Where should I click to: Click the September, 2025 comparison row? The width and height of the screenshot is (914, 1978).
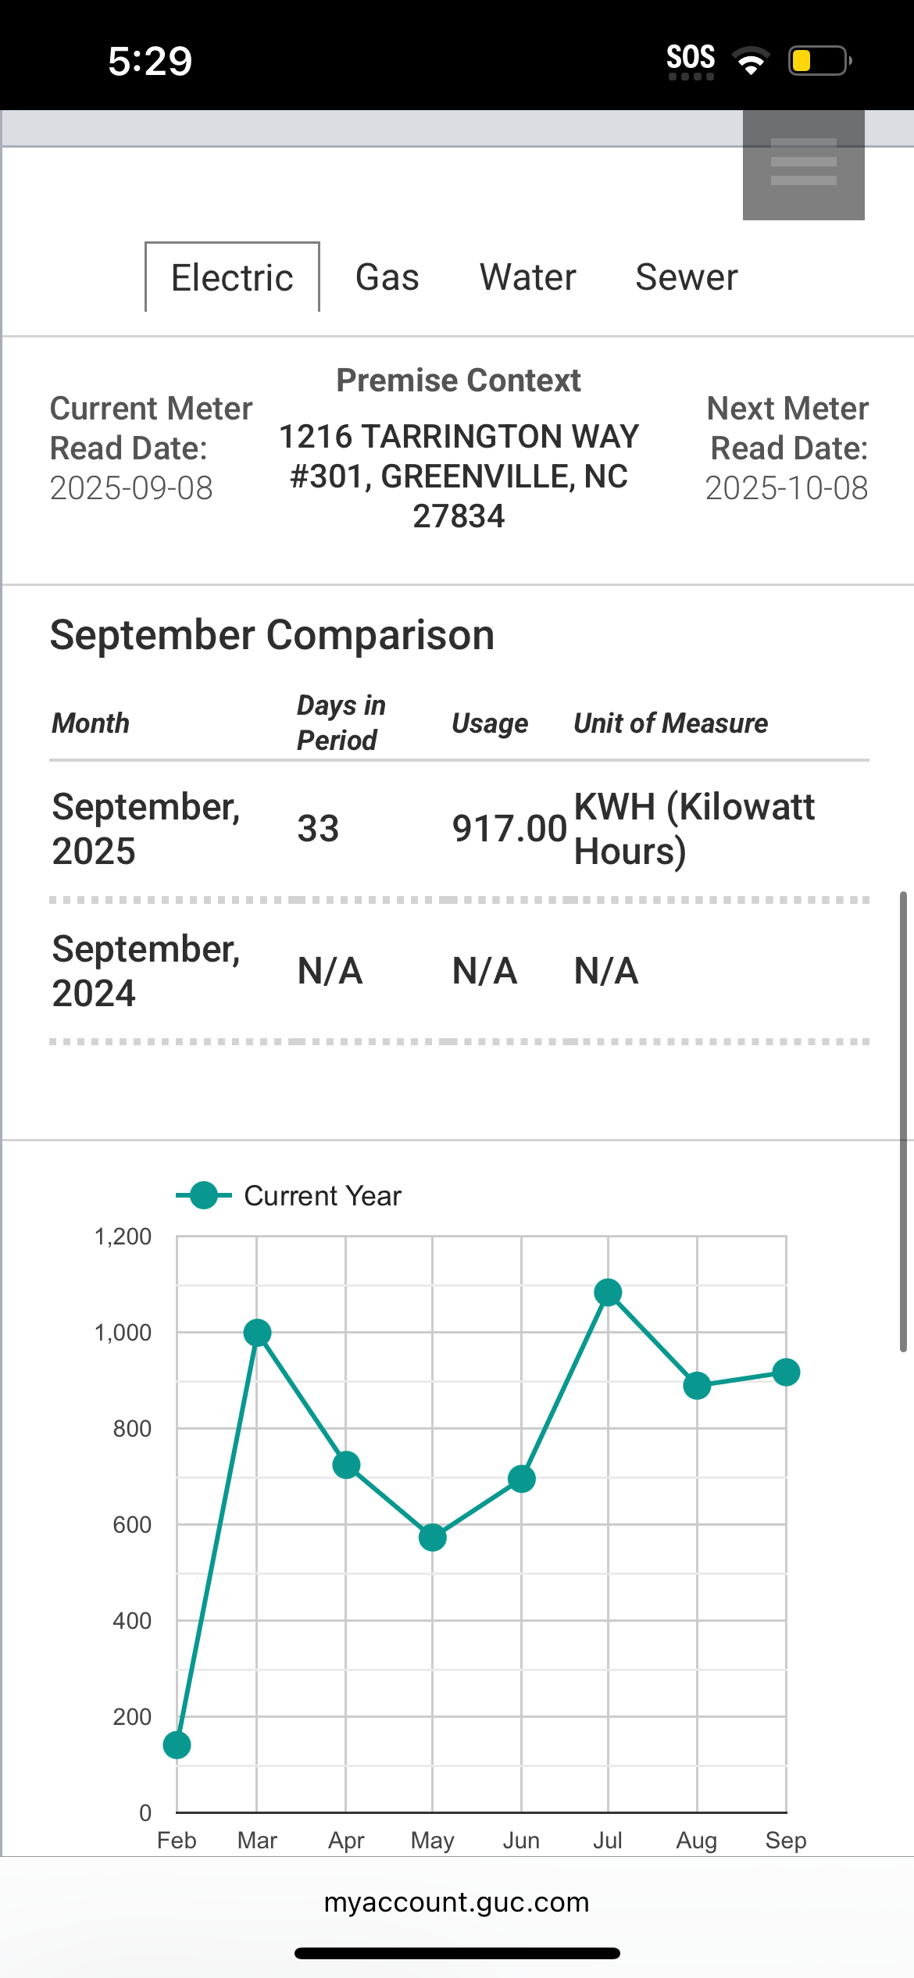(459, 828)
